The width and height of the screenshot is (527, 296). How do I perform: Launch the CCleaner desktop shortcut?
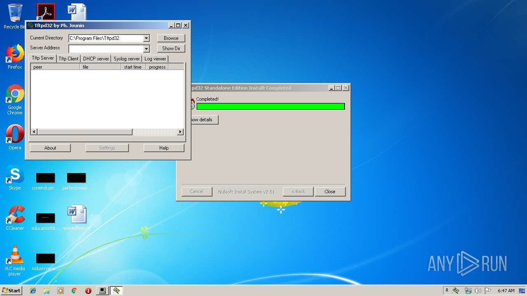[x=15, y=218]
